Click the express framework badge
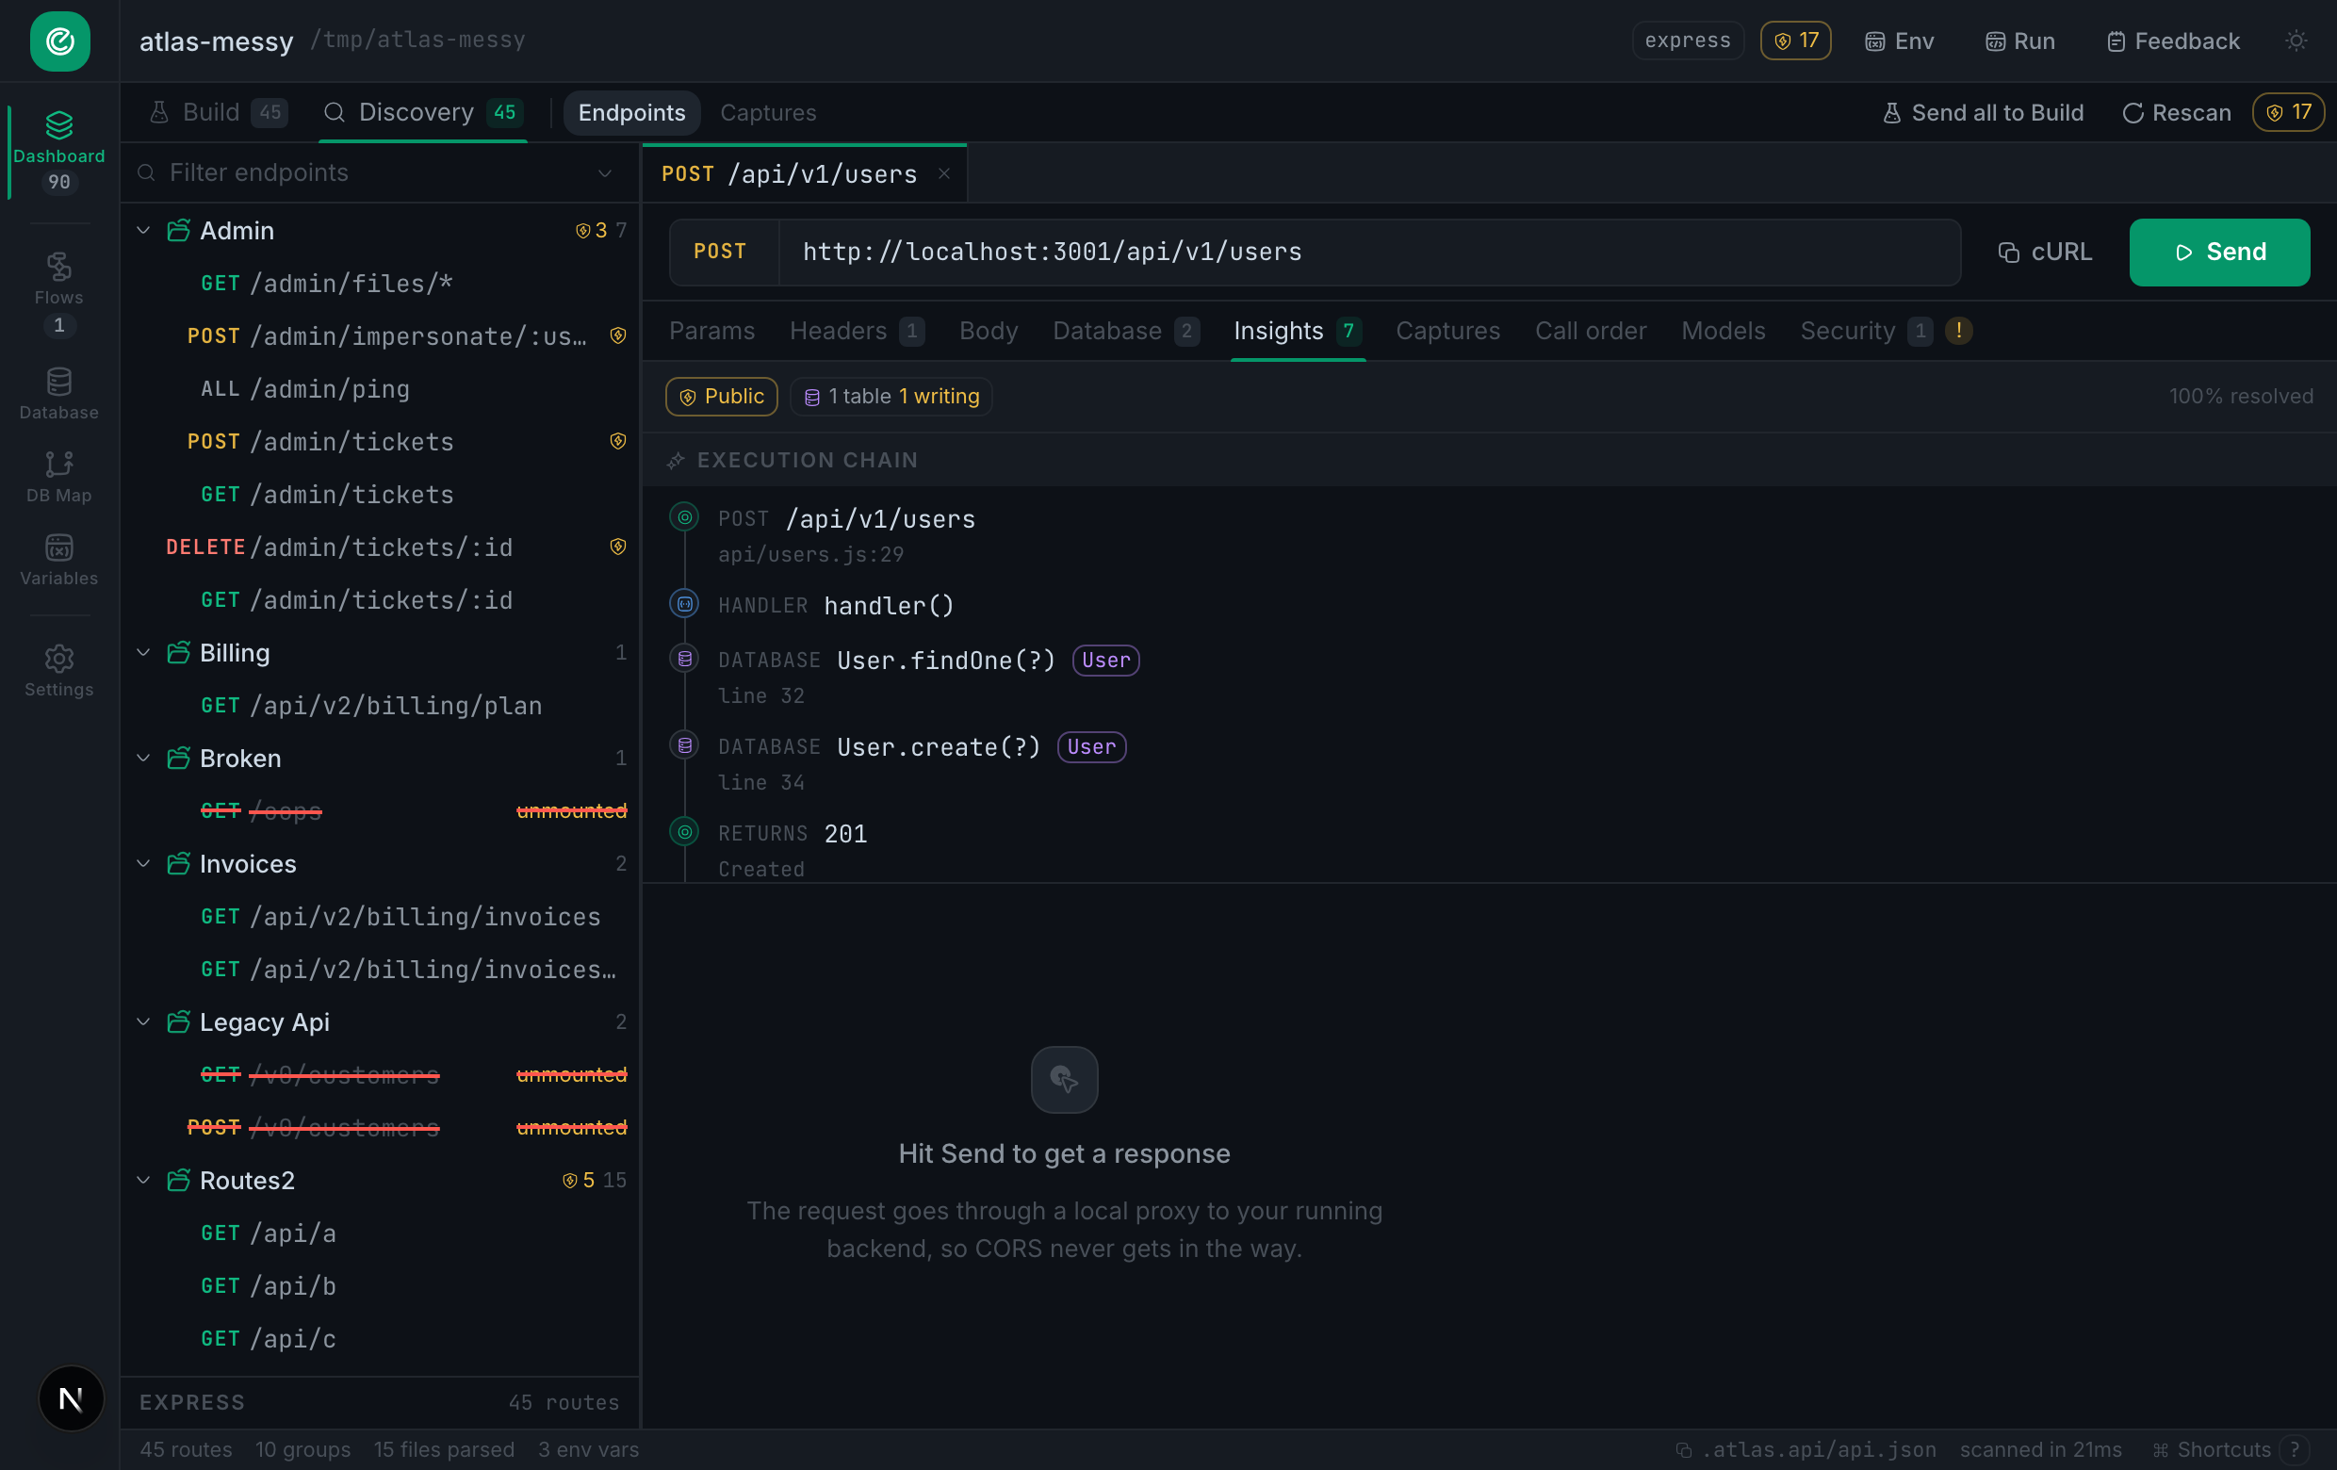 (x=1687, y=41)
